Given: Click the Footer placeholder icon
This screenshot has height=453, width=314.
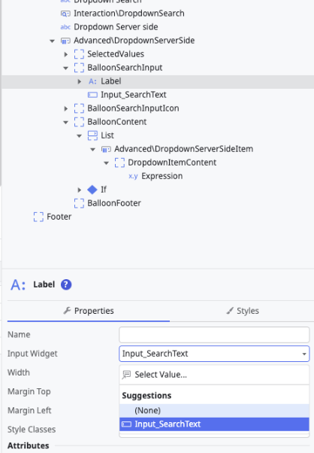Looking at the screenshot, I should tap(38, 217).
